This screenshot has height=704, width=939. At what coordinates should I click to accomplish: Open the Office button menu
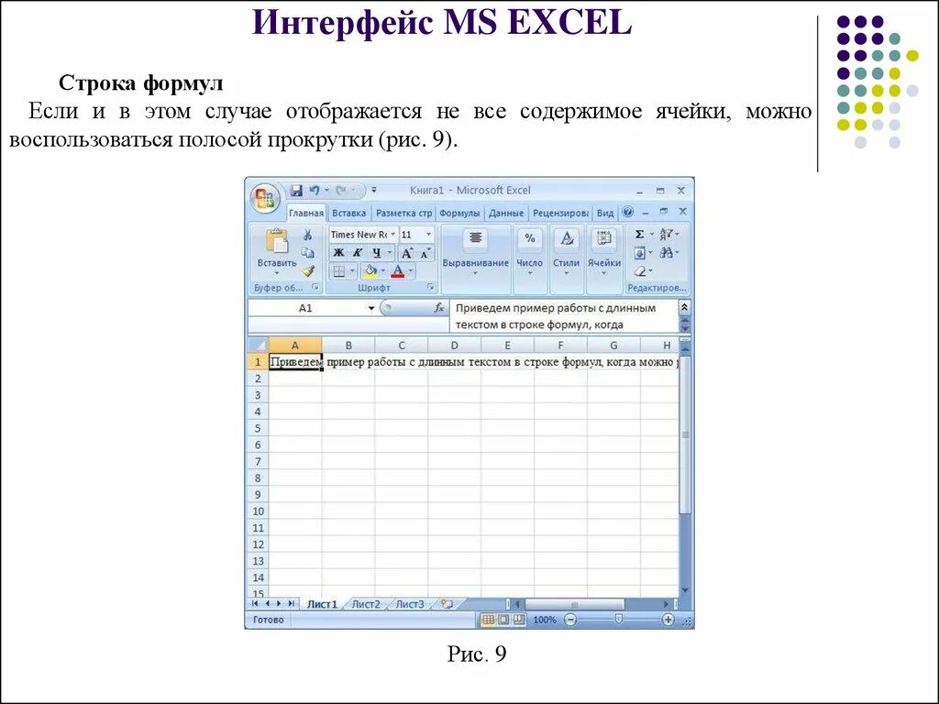265,196
